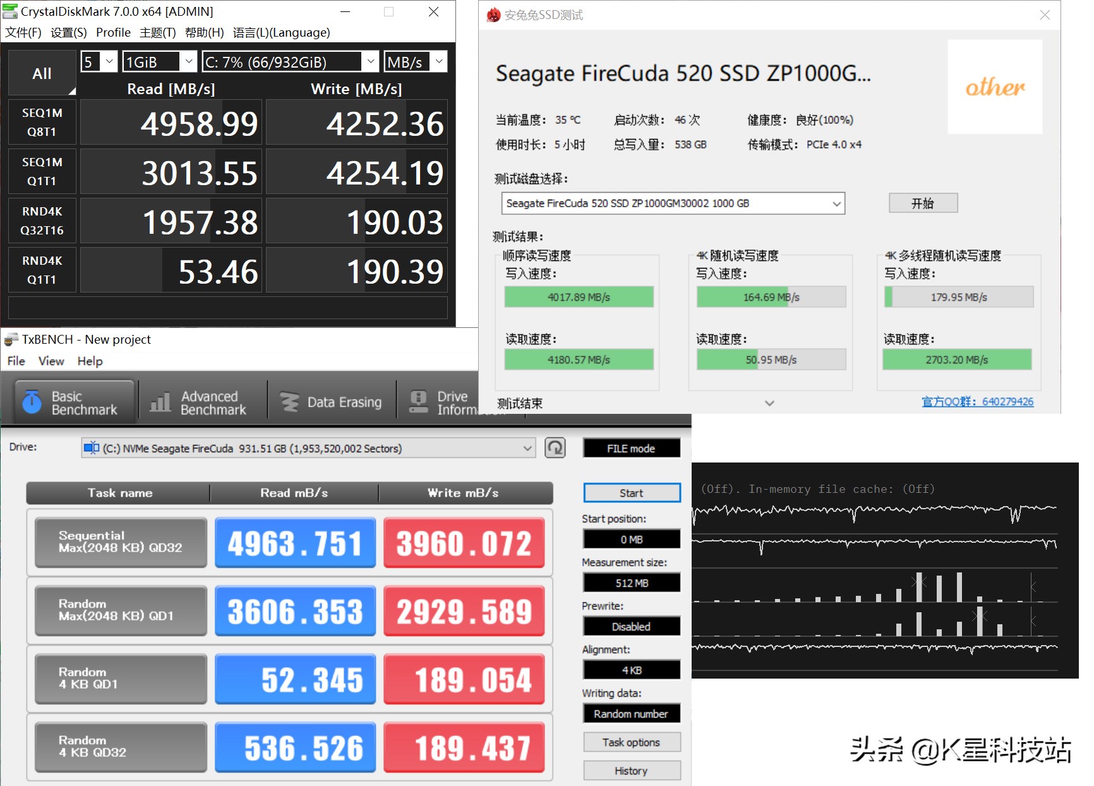Image resolution: width=1094 pixels, height=786 pixels.
Task: Click the drive refresh icon beside drive selector
Action: [555, 447]
